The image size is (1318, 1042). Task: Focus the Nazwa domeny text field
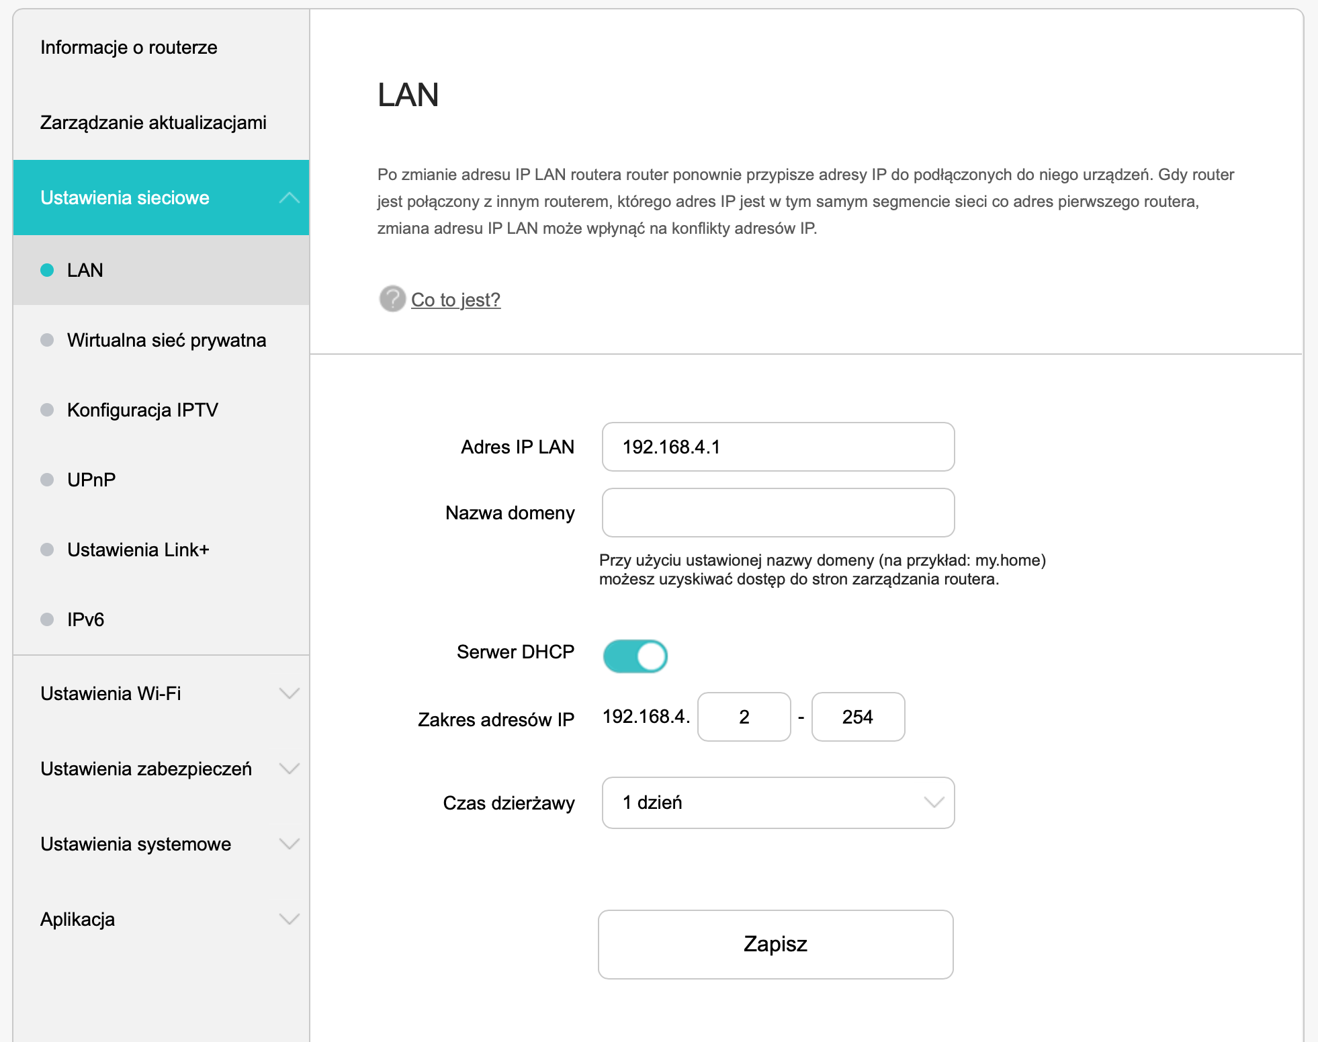pyautogui.click(x=778, y=513)
